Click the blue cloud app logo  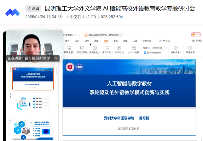point(12,13)
